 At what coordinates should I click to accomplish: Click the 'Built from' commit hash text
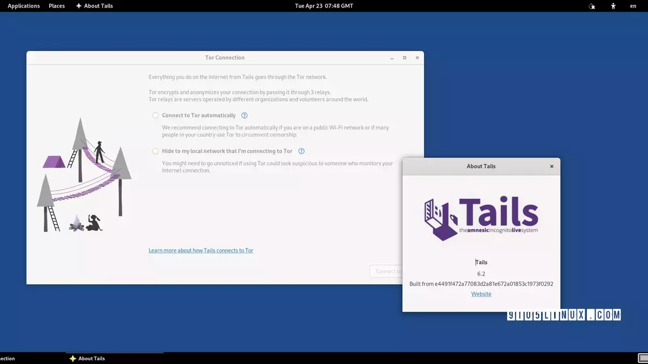(481, 284)
